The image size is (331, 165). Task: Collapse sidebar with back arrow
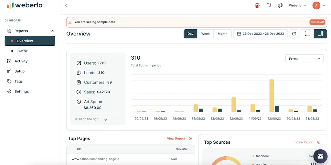[67, 5]
